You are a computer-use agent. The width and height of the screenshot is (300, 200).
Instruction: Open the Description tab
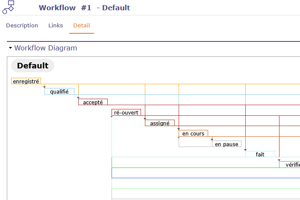click(22, 25)
